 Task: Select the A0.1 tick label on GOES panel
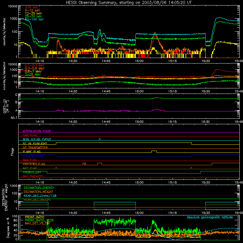point(14,118)
